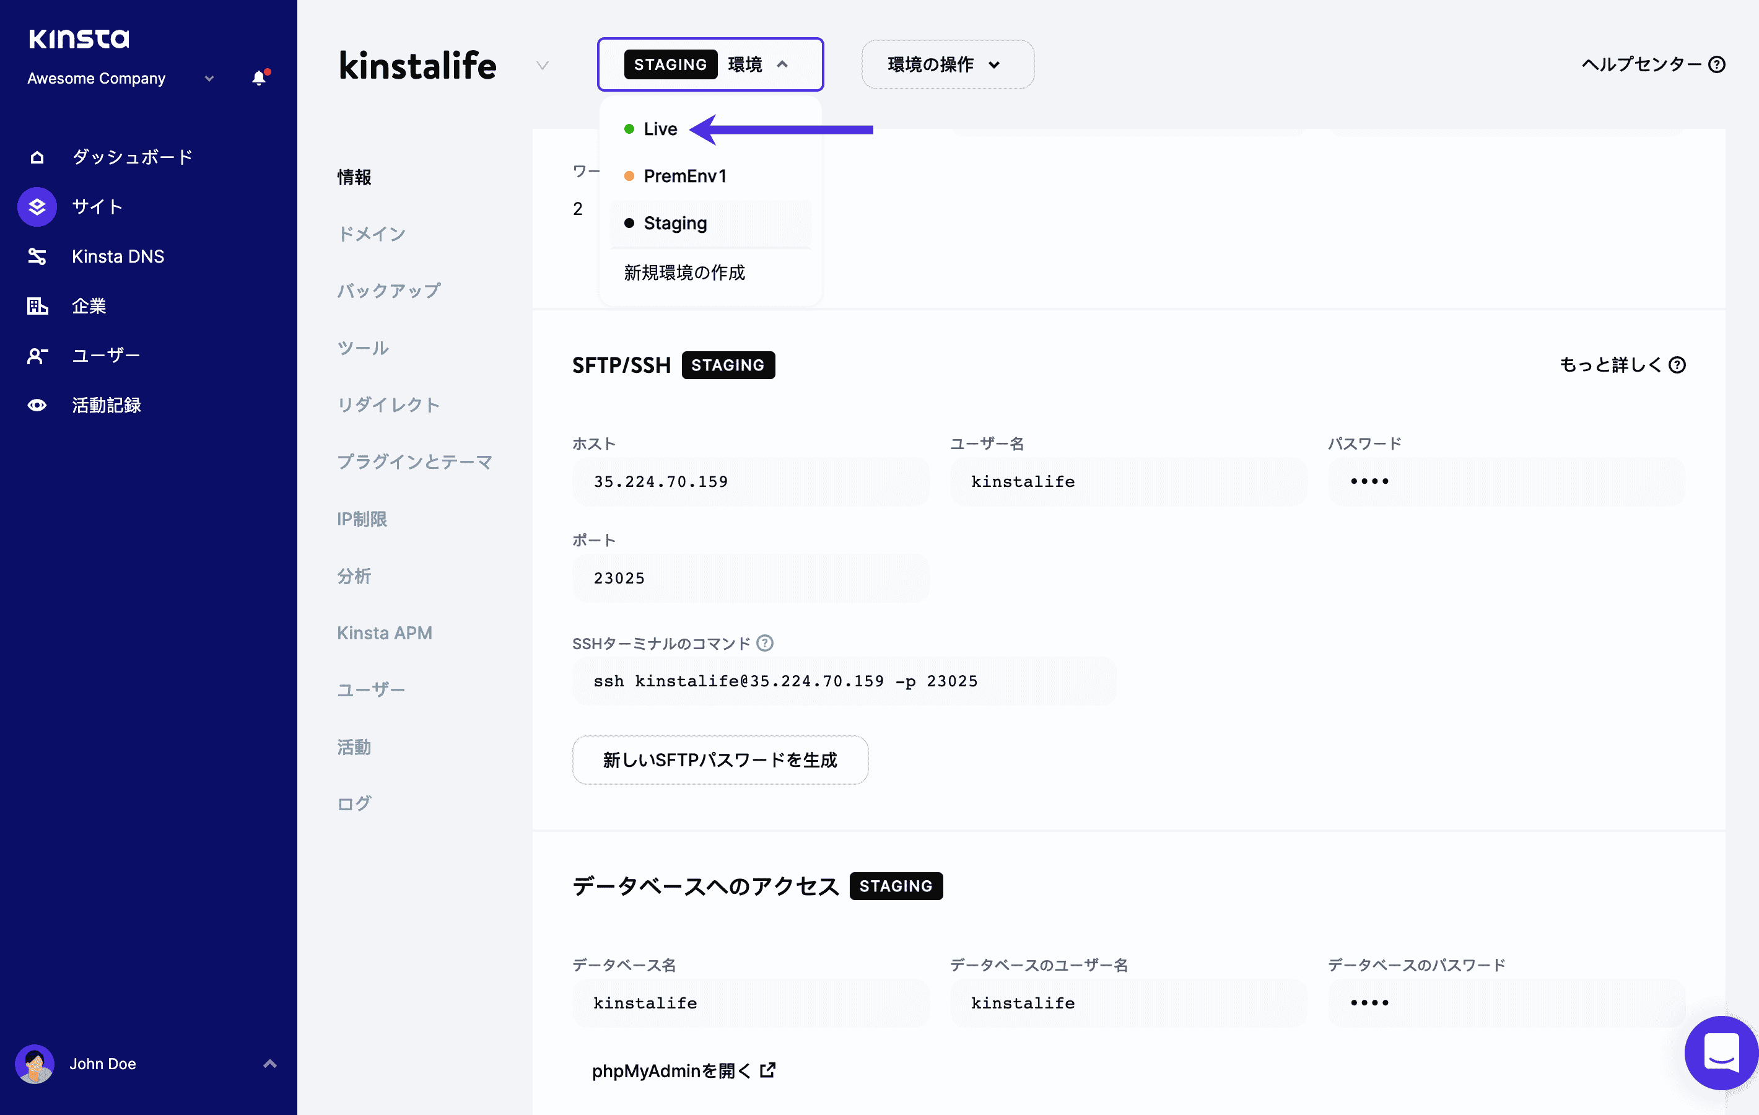Click the 企業 building icon
This screenshot has height=1115, width=1759.
point(37,306)
